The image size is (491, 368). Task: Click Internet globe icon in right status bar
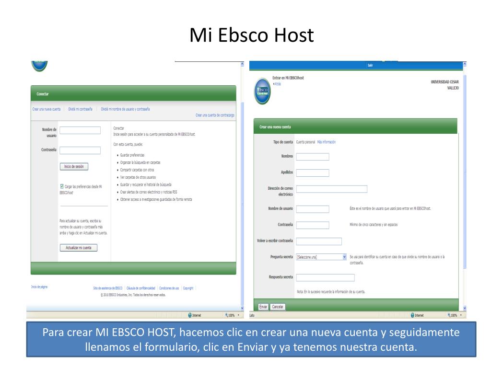(413, 315)
